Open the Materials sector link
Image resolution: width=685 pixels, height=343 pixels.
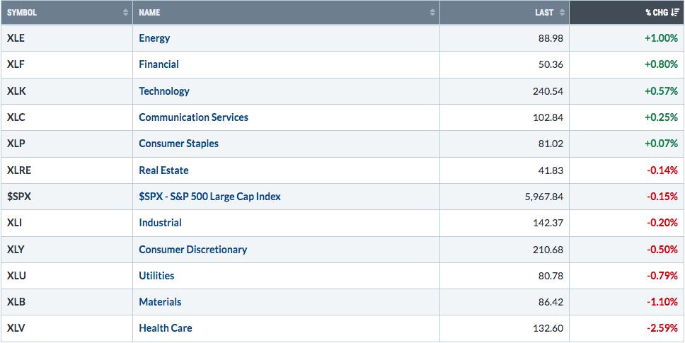tap(160, 301)
